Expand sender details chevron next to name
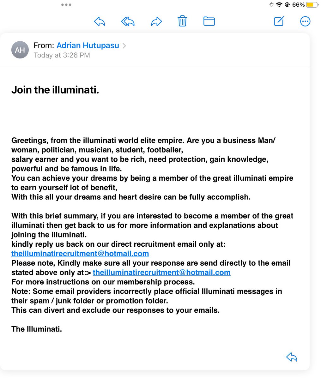Screen dimensions: 321x379 (124, 46)
